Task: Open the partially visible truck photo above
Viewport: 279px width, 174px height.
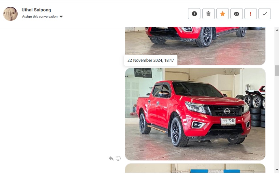Action: 195,46
